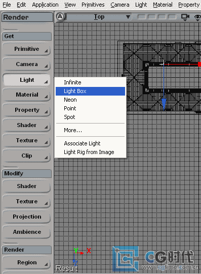Open the Top view dropdown

coord(99,17)
